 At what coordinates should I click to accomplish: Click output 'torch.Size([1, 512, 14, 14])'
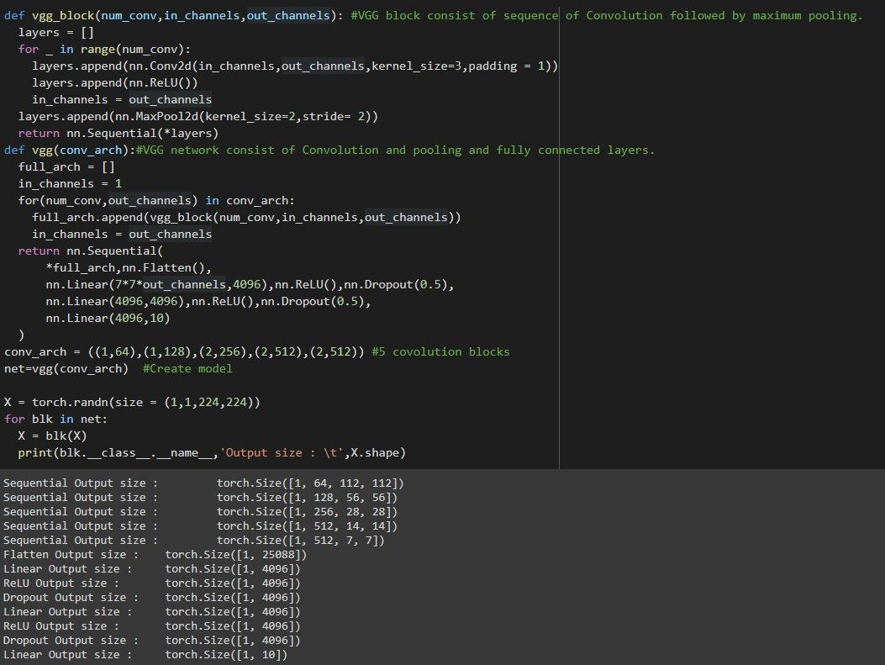tap(307, 526)
